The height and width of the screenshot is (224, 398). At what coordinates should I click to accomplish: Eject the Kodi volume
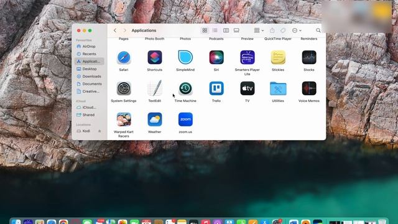point(99,131)
